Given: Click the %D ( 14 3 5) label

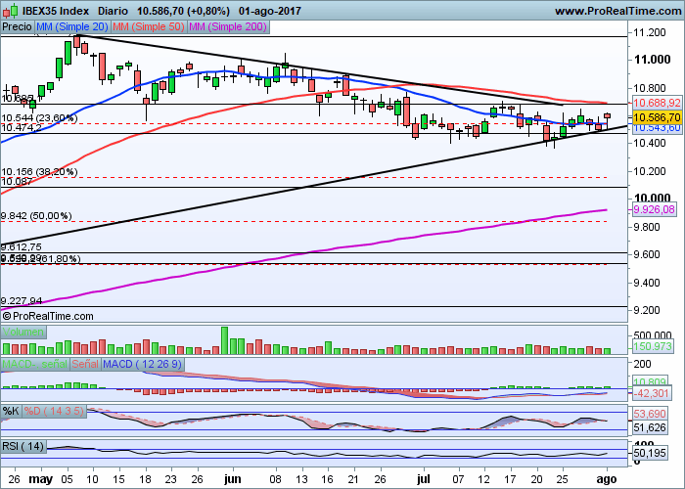Looking at the screenshot, I should 53,412.
